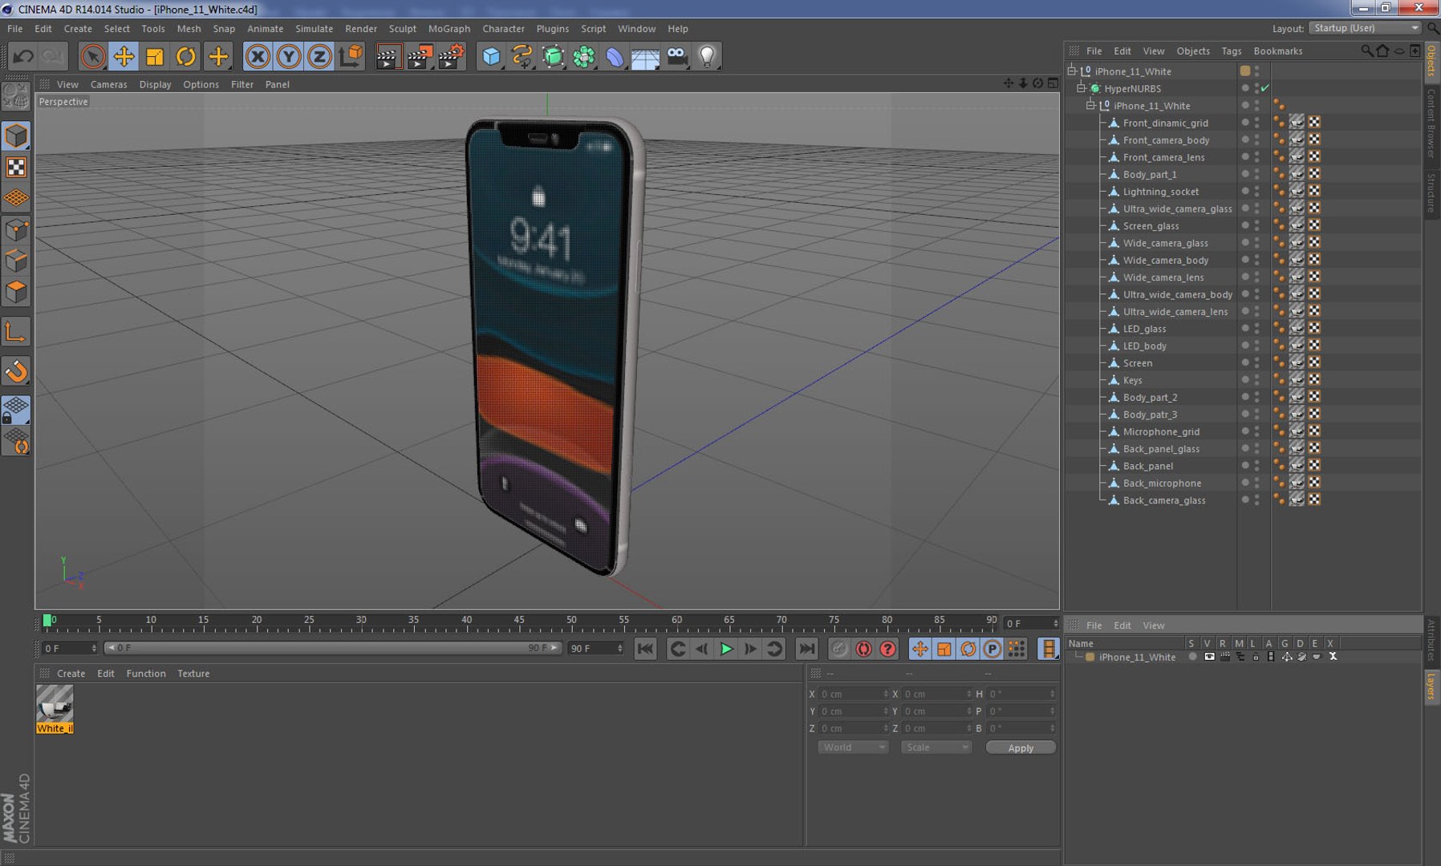Select the Rotate tool
The height and width of the screenshot is (866, 1441).
pos(186,56)
